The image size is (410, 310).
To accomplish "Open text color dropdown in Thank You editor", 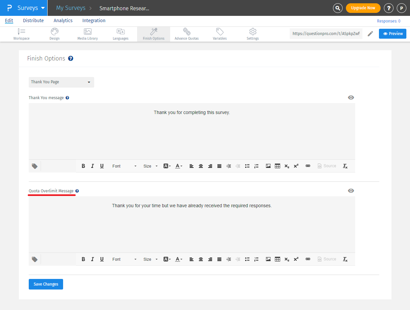I will coord(179,166).
